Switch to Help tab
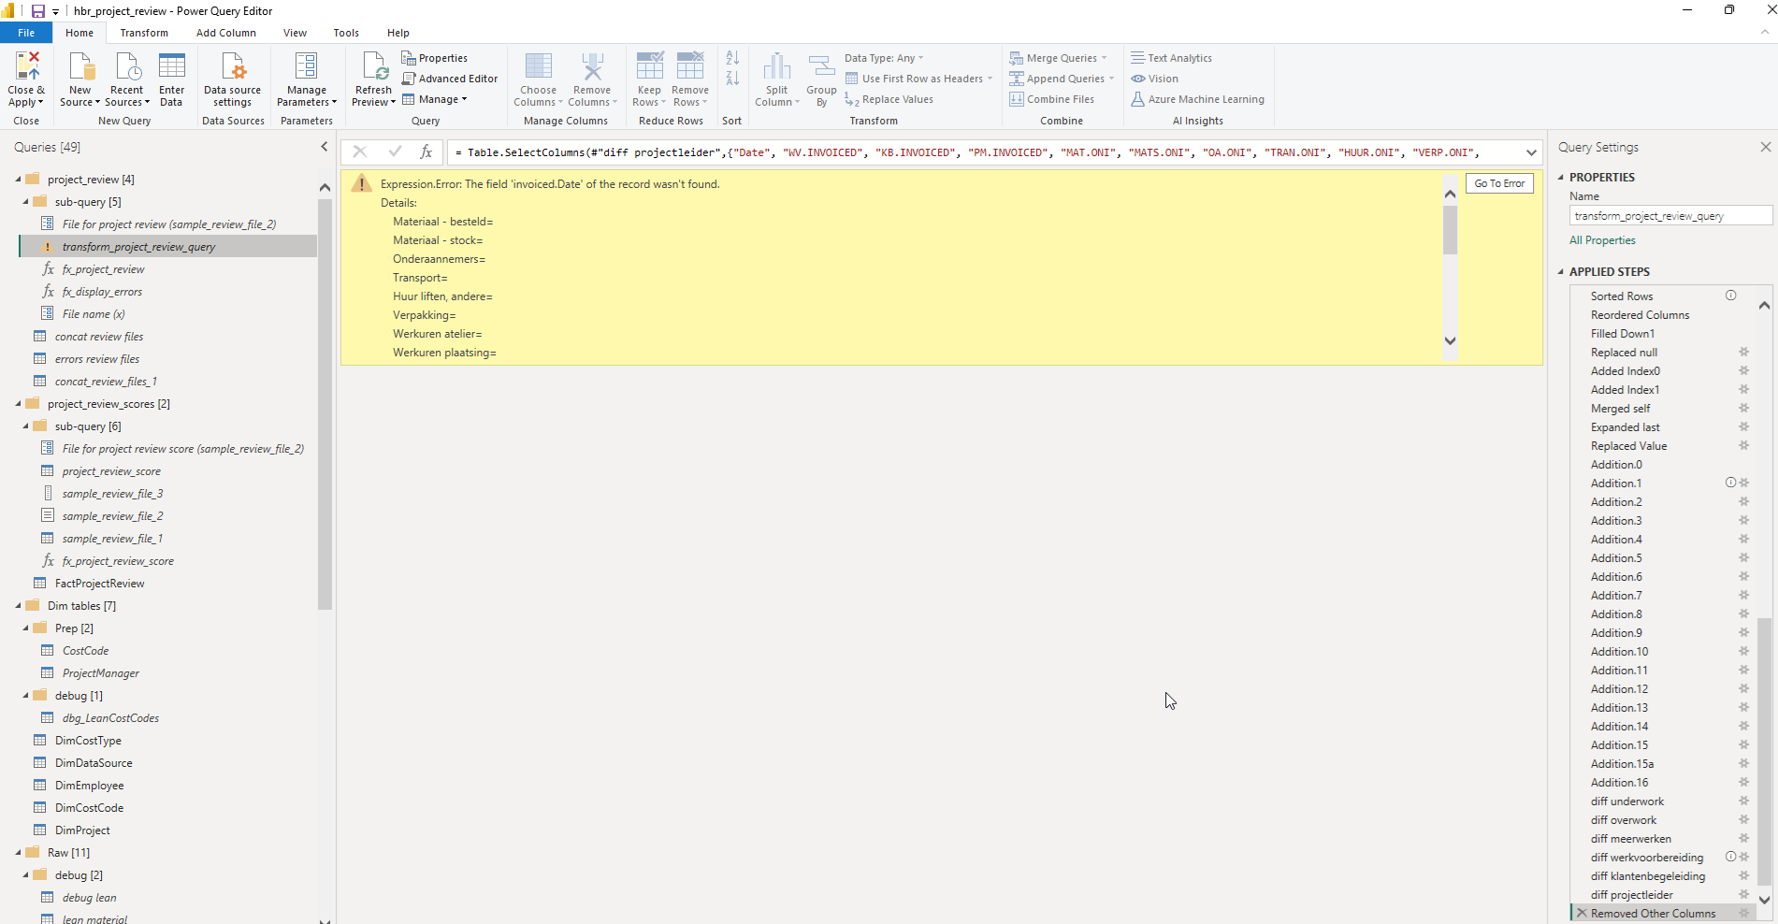Screen dimensions: 1778x924 click(x=398, y=33)
